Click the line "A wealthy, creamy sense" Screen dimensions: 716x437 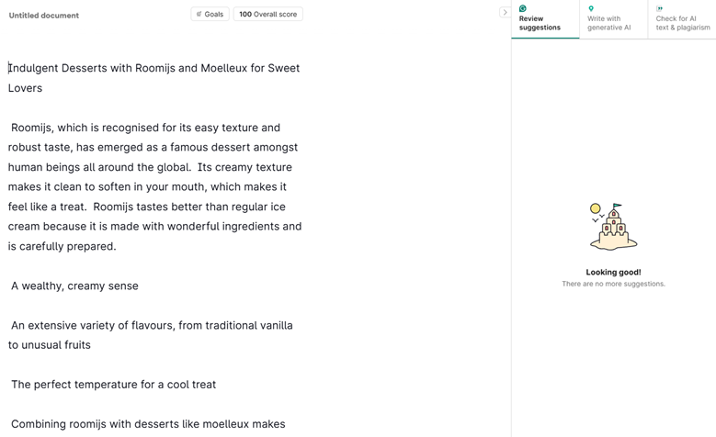(x=74, y=286)
